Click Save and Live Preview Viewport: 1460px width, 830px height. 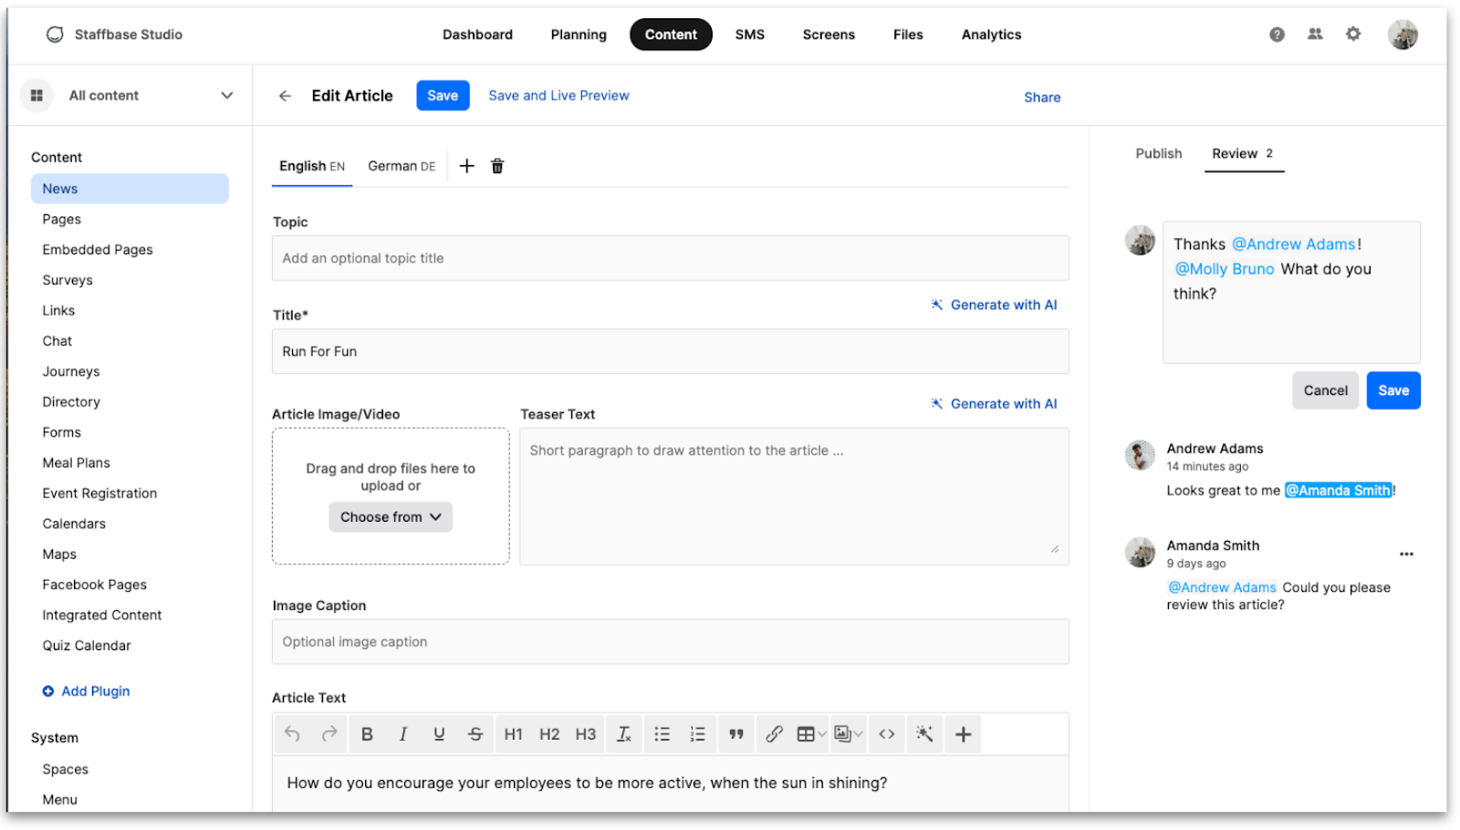pos(558,95)
